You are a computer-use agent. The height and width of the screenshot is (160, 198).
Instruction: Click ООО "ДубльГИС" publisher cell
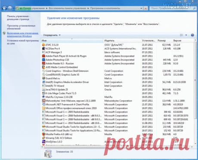pyautogui.click(x=114, y=45)
